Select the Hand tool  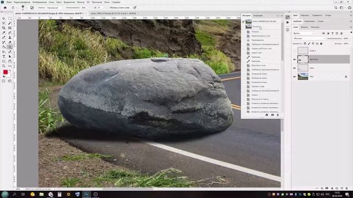[x=10, y=61]
